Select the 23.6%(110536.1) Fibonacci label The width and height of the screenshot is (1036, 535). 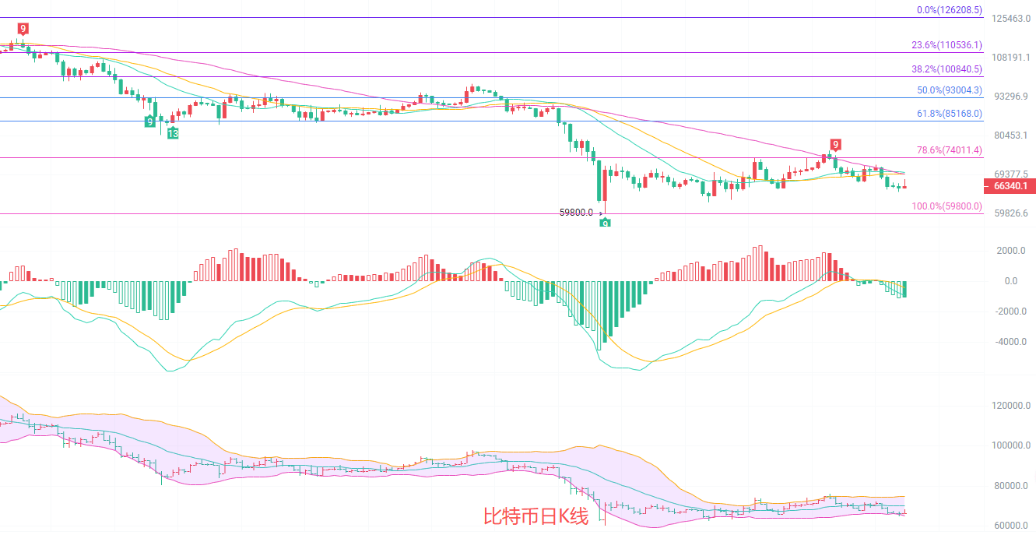click(x=946, y=45)
